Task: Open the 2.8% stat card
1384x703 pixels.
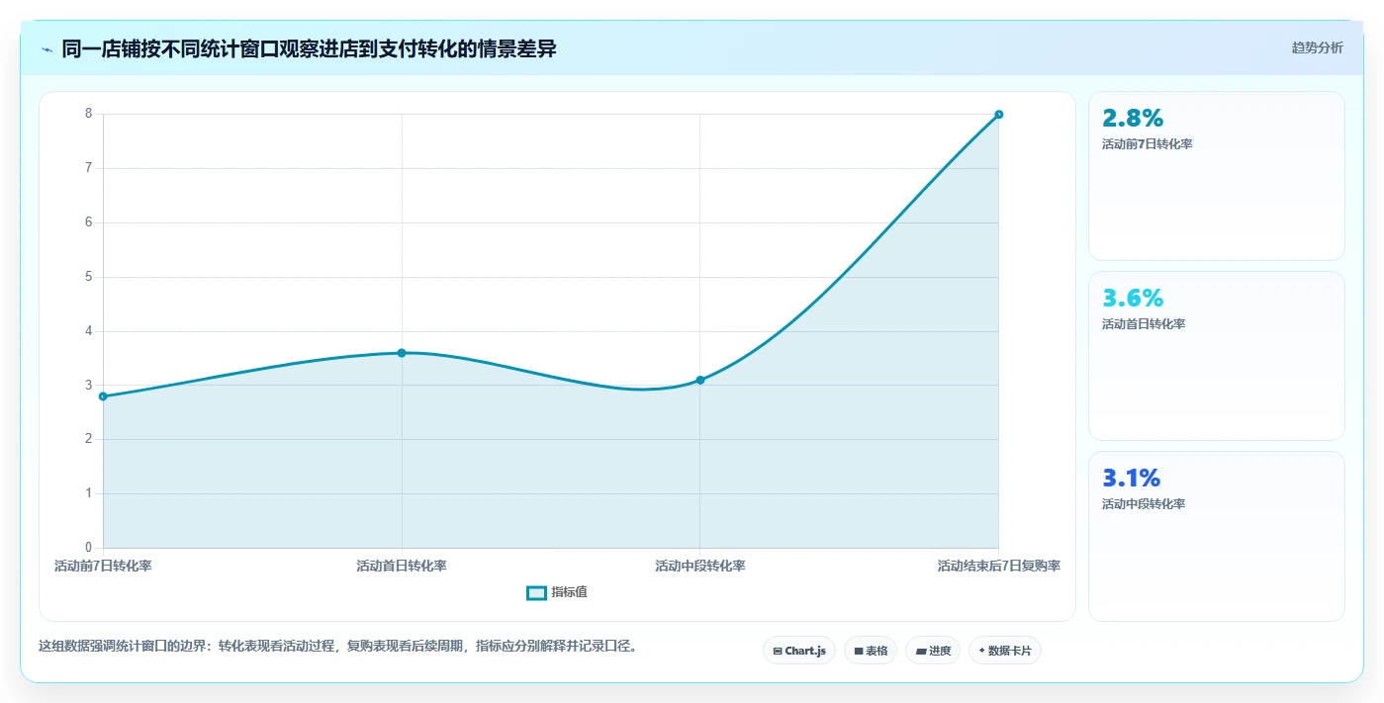Action: pyautogui.click(x=1217, y=176)
